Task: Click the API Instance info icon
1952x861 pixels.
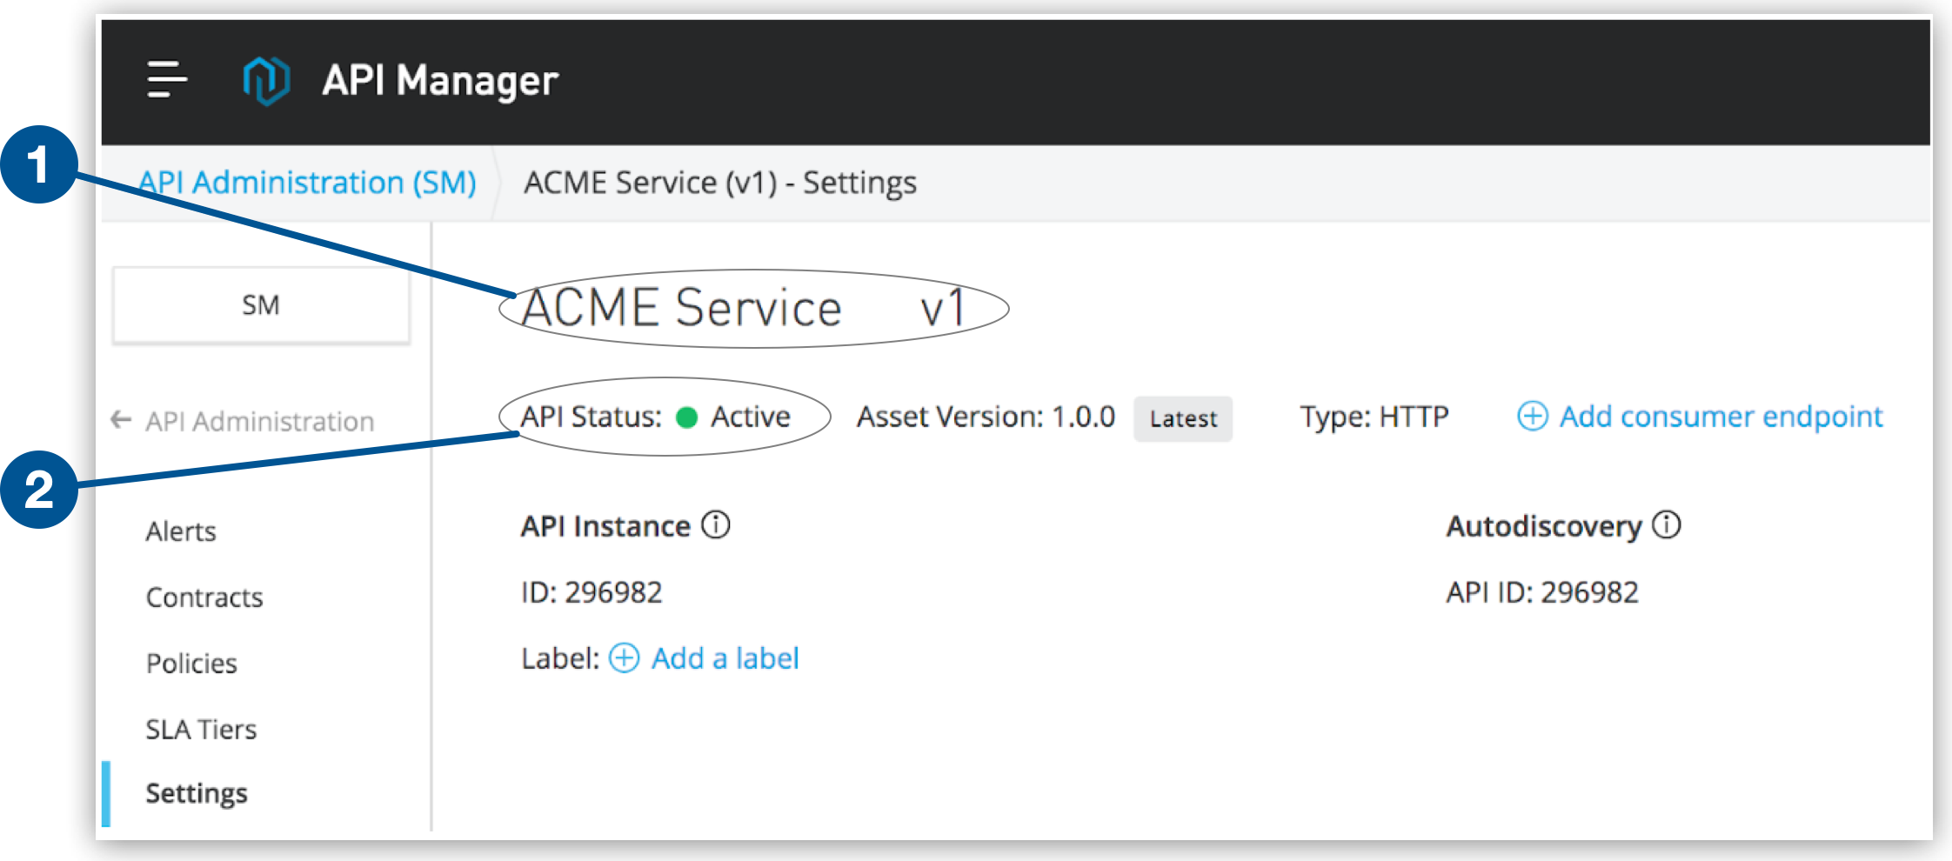Action: pyautogui.click(x=716, y=525)
